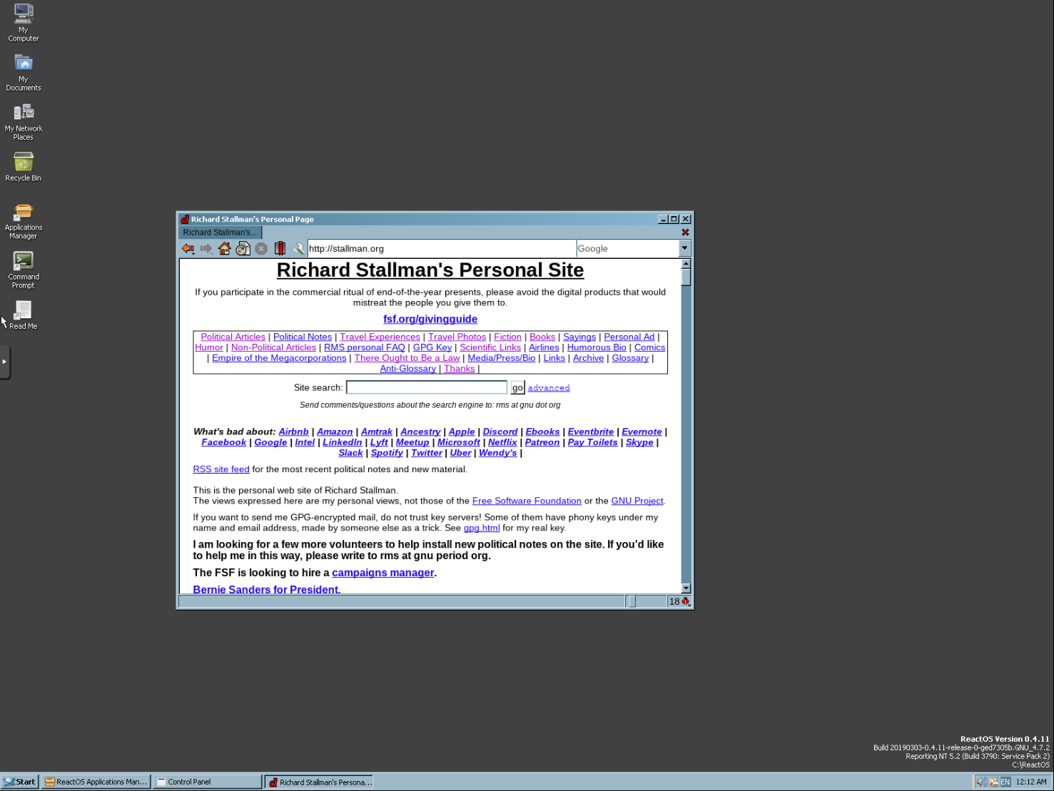Open My Computer on the desktop
The image size is (1054, 791).
click(24, 23)
